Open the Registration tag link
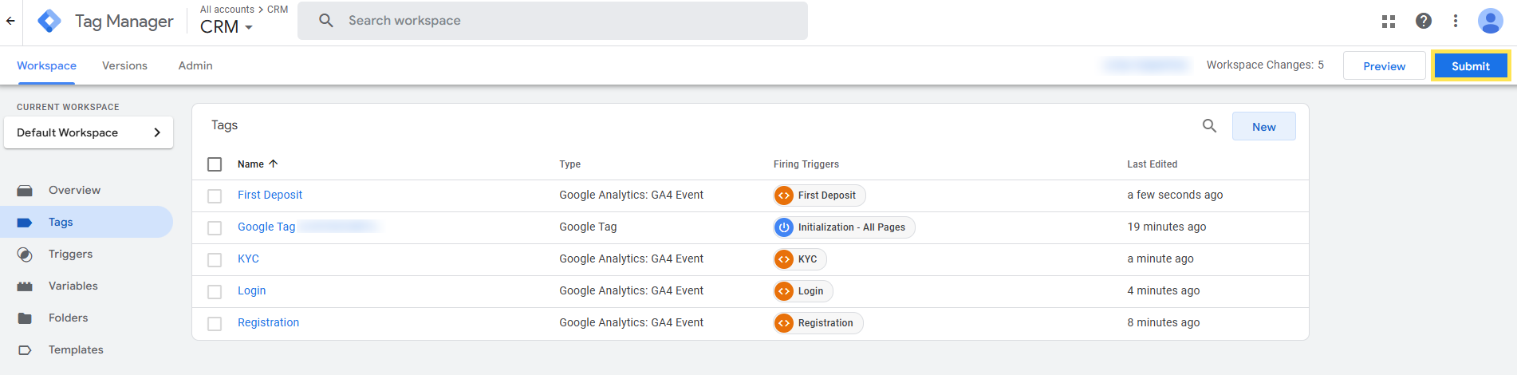Image resolution: width=1517 pixels, height=375 pixels. 268,322
